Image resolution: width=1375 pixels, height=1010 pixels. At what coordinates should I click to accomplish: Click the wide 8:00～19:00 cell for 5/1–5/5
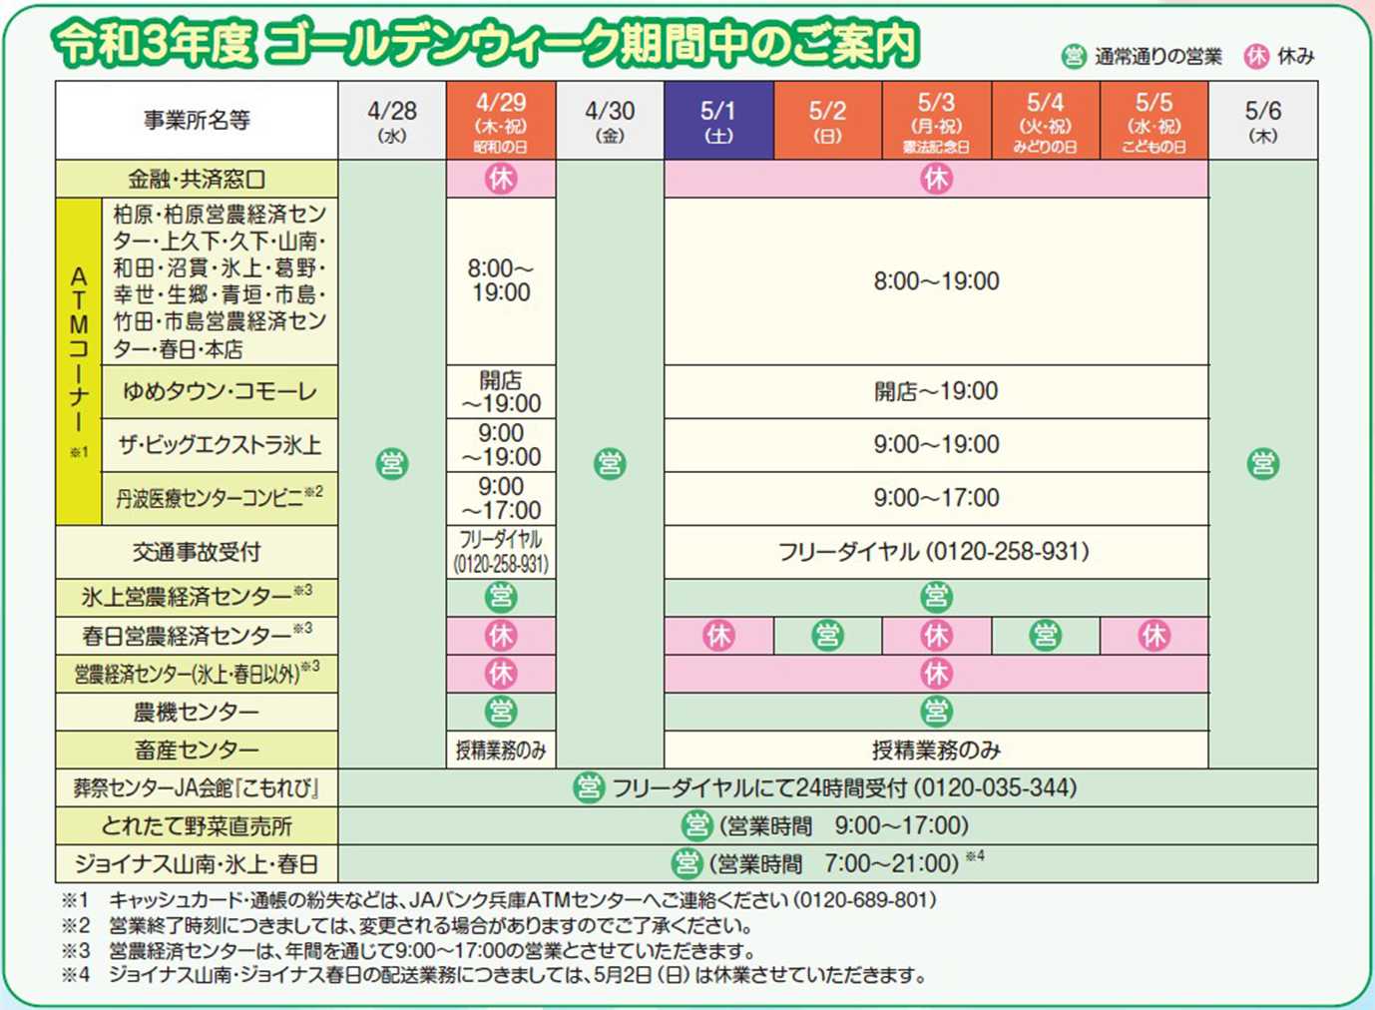coord(936,281)
